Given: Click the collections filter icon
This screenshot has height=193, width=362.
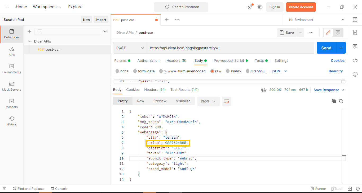Looking at the screenshot, I should pyautogui.click(x=39, y=31).
